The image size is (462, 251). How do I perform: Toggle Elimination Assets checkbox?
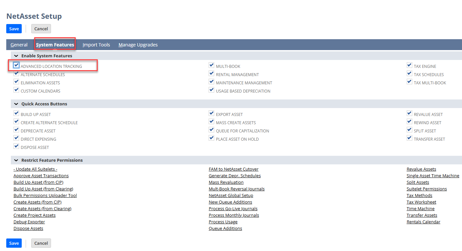[16, 81]
